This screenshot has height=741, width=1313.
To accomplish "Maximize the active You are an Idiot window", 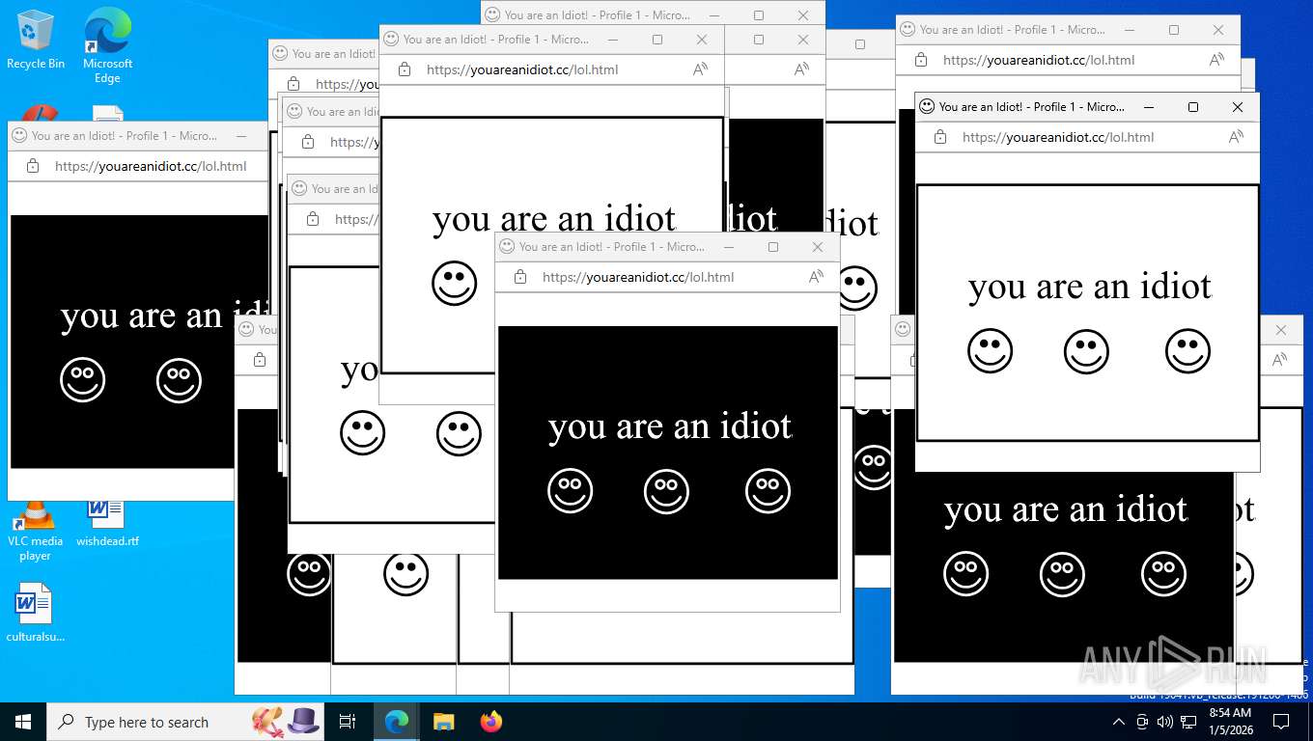I will coord(1193,107).
